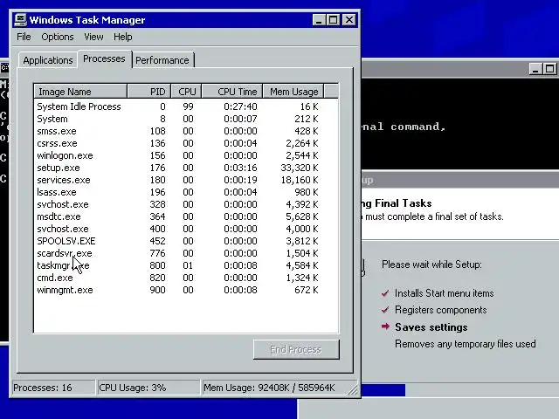This screenshot has height=419, width=559.
Task: Select msdtc.exe process
Action: point(177,216)
